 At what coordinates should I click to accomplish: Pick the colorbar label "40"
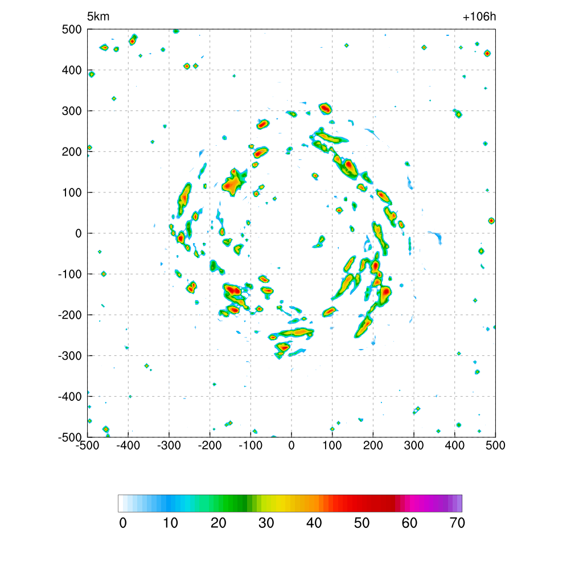[314, 523]
